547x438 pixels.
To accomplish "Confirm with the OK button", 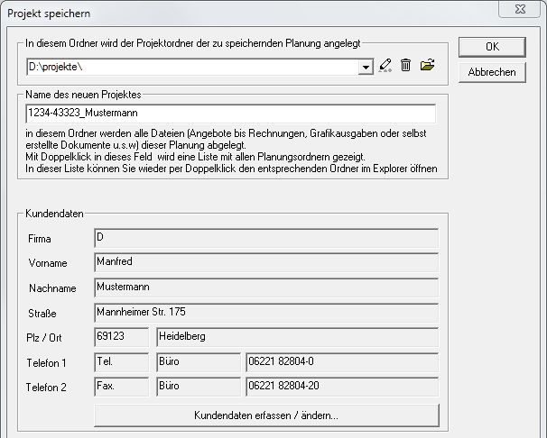I will coord(492,47).
